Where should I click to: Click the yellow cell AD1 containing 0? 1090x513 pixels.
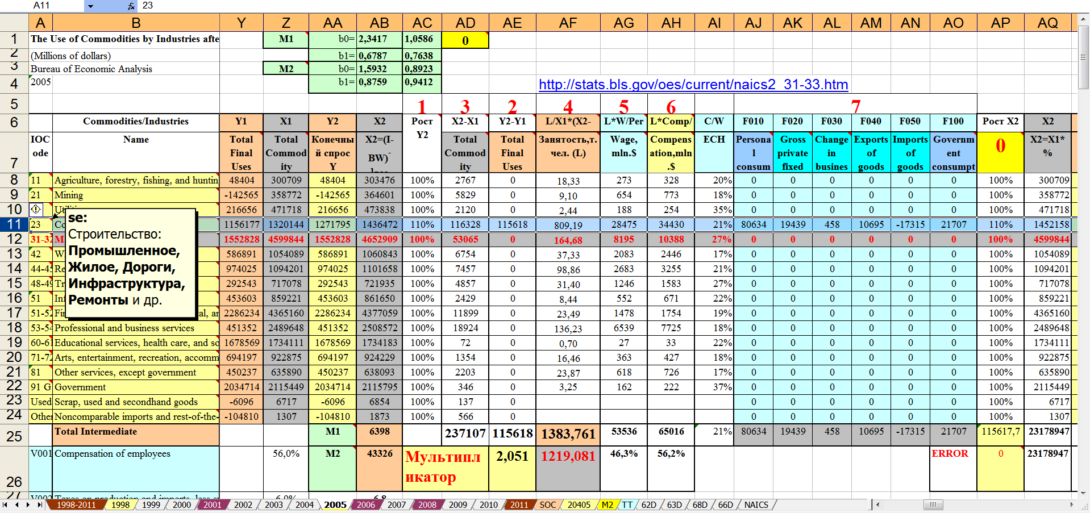click(465, 40)
